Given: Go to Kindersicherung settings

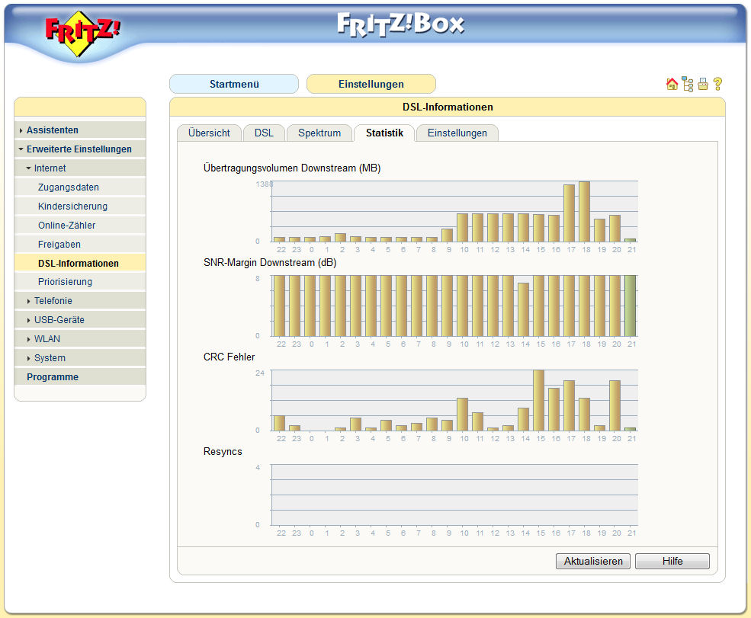Looking at the screenshot, I should 72,207.
